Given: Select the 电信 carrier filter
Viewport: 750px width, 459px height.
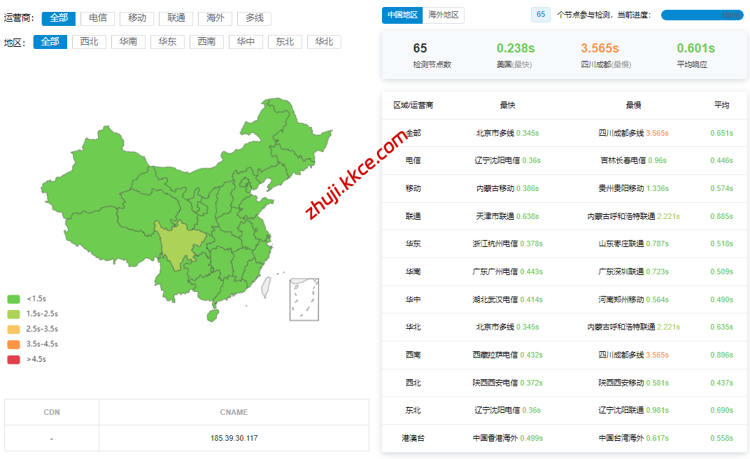Looking at the screenshot, I should click(x=98, y=18).
